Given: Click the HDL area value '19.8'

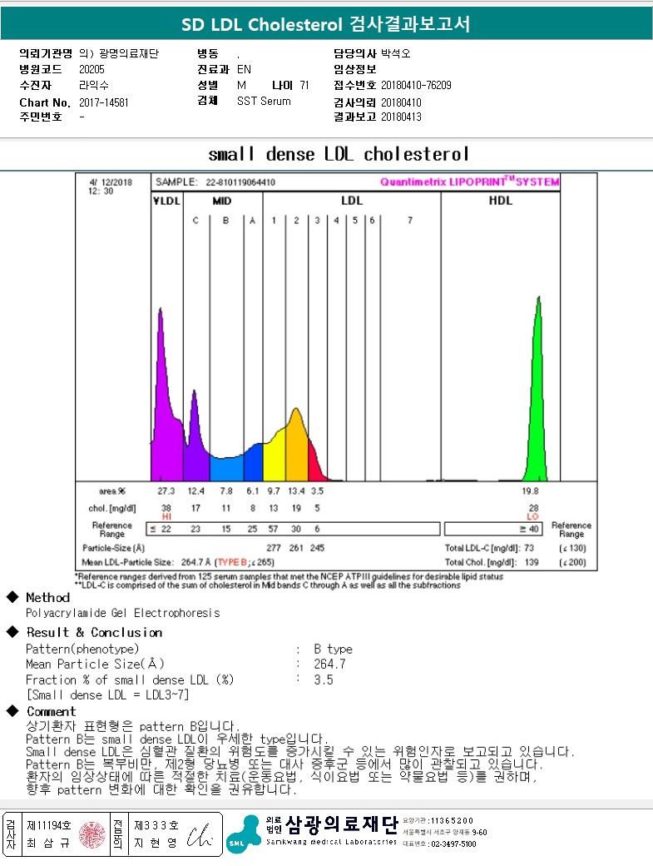Looking at the screenshot, I should [530, 490].
